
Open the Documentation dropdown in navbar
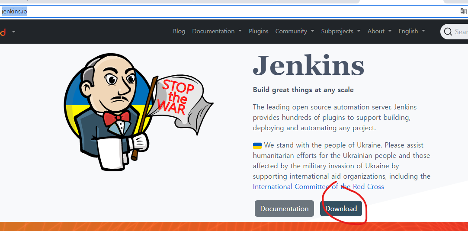coord(217,31)
